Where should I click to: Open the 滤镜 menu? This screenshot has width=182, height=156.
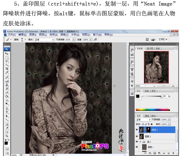tap(64, 35)
